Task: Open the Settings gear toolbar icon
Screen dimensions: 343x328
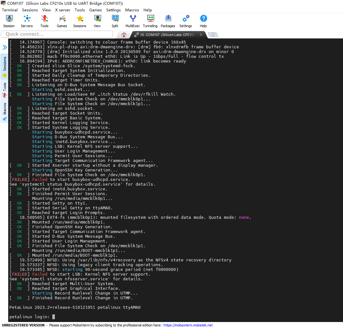Action: pos(186,21)
